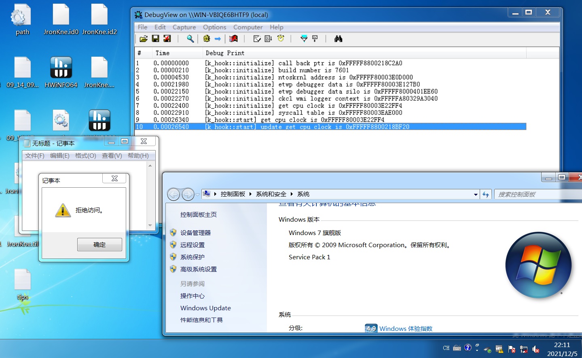
Task: Click the binoculars Find icon in DebugView
Action: pos(339,39)
